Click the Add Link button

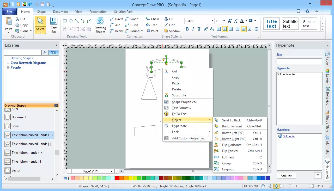point(286,176)
